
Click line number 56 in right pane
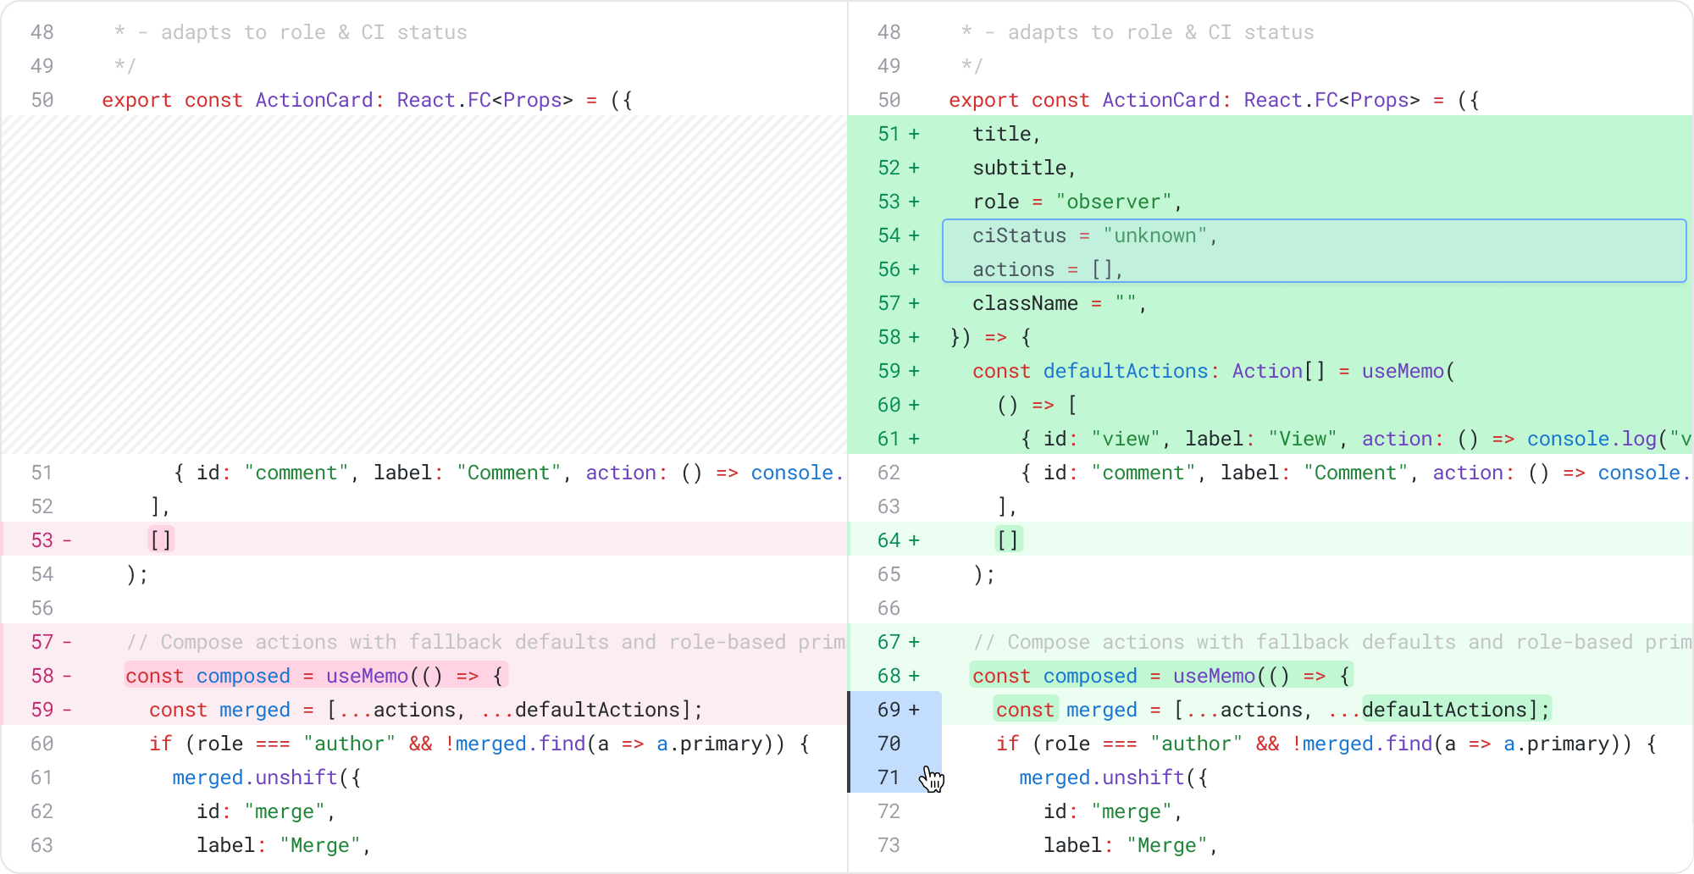(889, 269)
